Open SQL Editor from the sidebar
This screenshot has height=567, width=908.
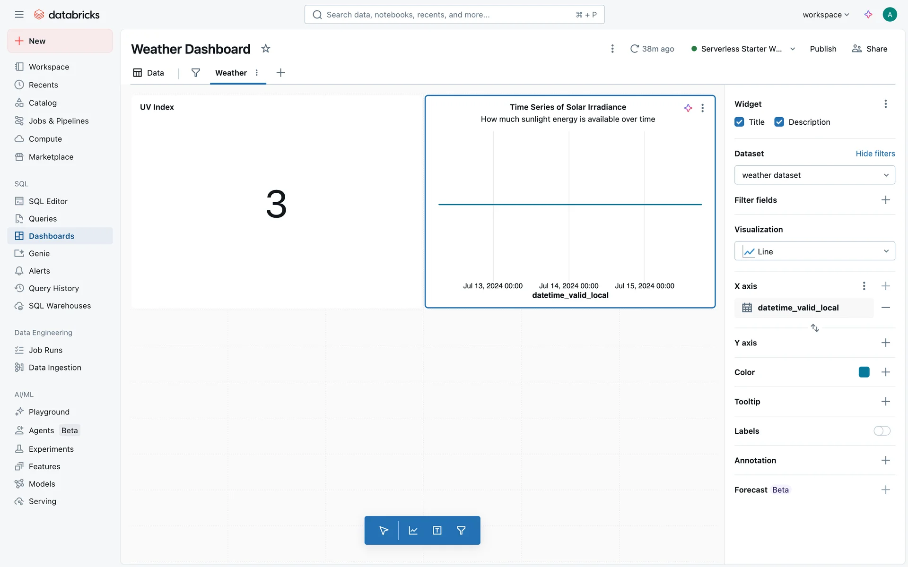tap(48, 201)
